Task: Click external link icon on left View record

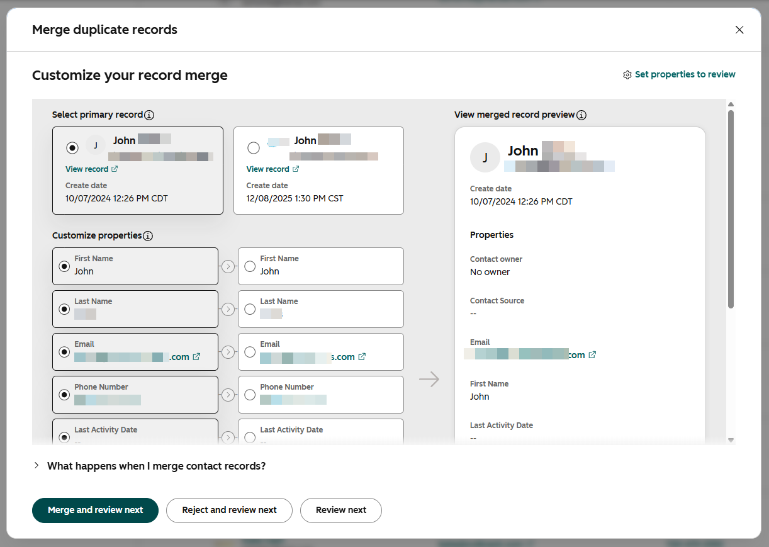Action: coord(115,169)
